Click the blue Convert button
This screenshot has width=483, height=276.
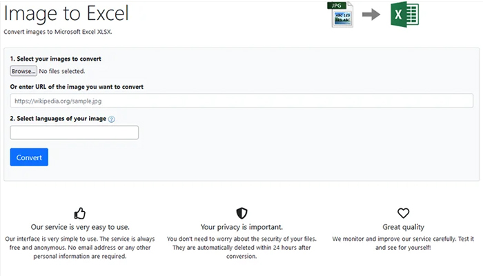29,157
